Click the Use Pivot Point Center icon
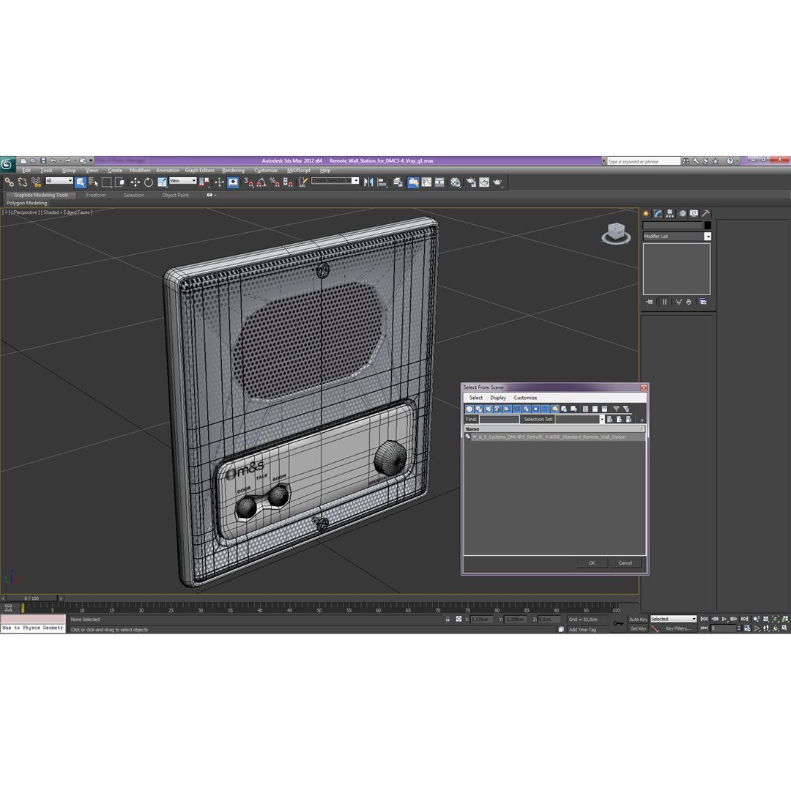The height and width of the screenshot is (791, 791). pyautogui.click(x=204, y=182)
